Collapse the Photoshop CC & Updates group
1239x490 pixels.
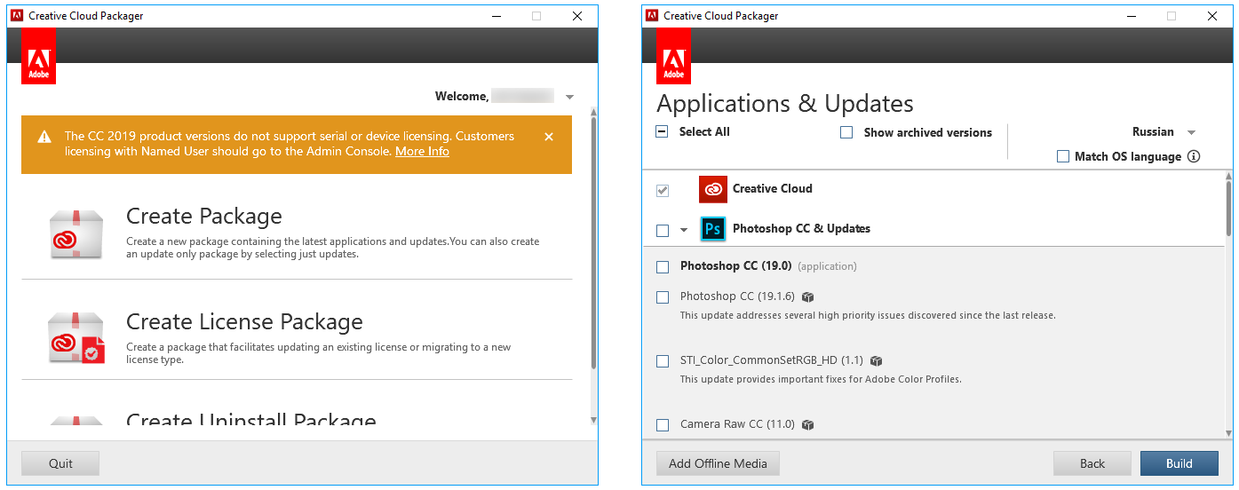pyautogui.click(x=684, y=230)
